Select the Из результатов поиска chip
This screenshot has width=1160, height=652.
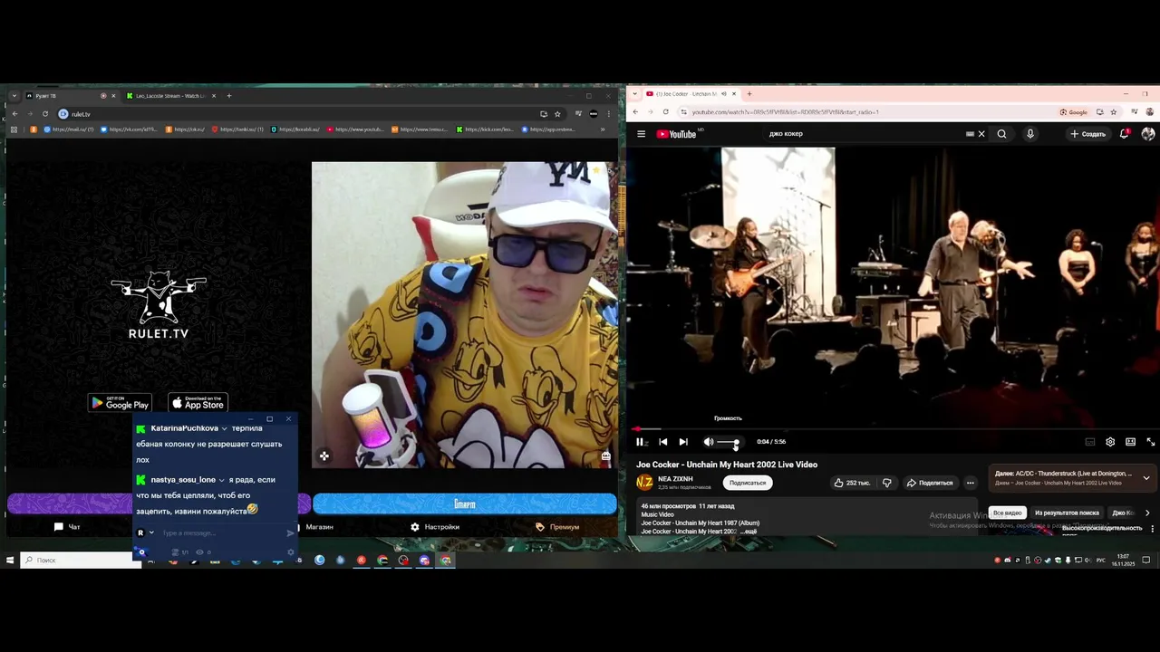click(x=1067, y=513)
